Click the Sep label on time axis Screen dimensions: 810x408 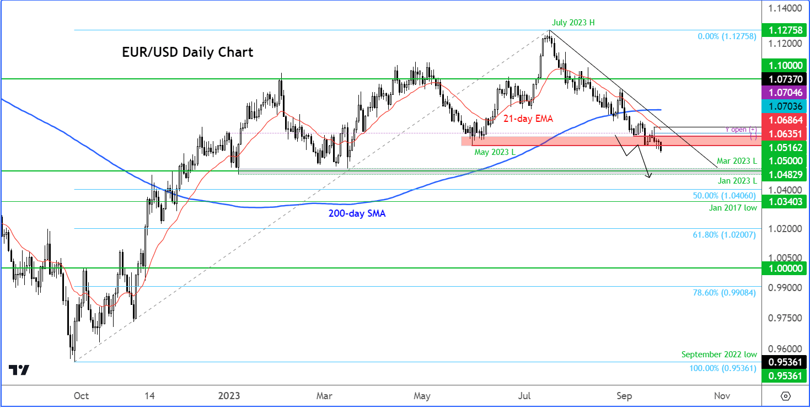click(x=624, y=396)
